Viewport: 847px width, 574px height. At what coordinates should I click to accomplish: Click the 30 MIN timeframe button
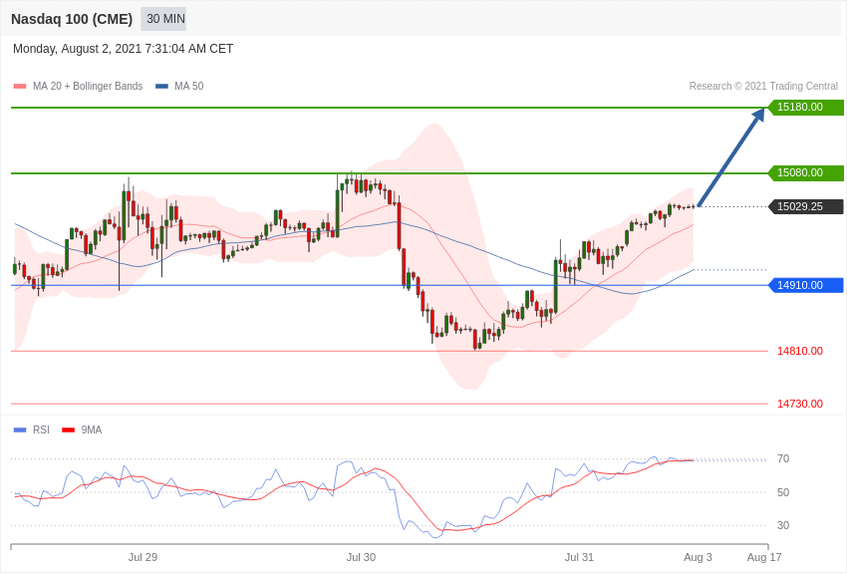pos(163,19)
